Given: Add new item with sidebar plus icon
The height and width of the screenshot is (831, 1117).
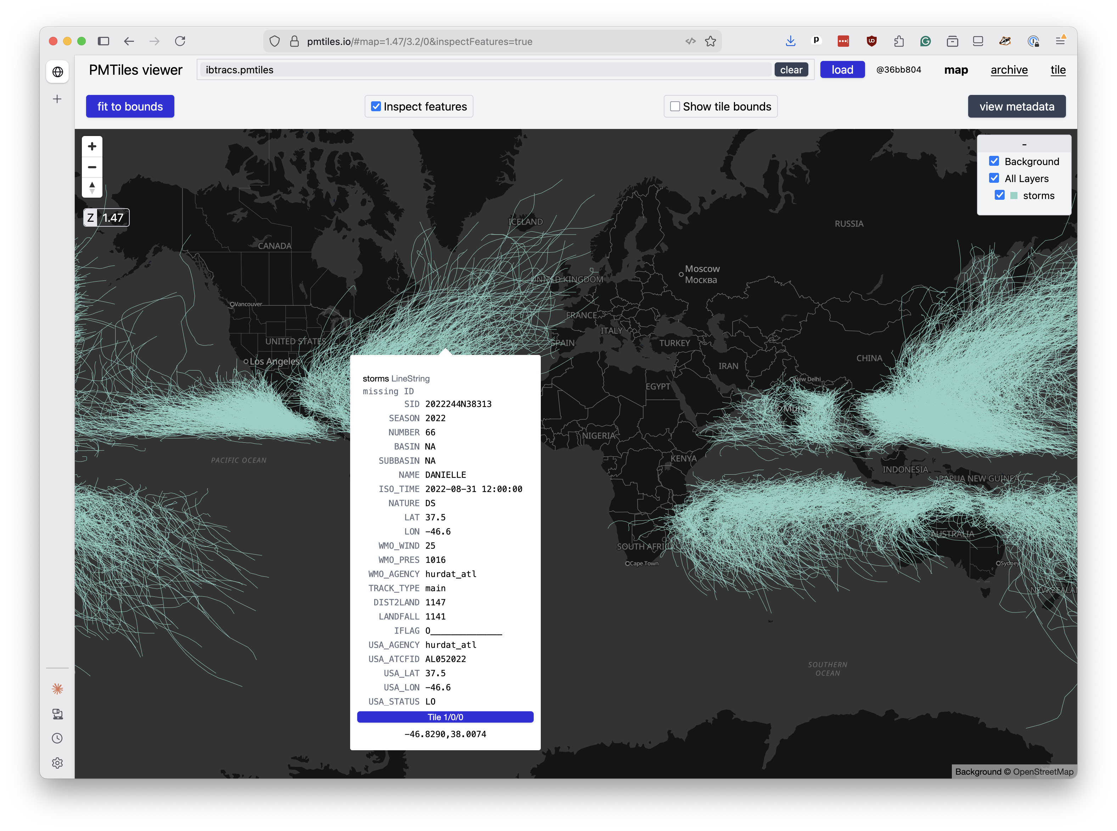Looking at the screenshot, I should pyautogui.click(x=57, y=99).
